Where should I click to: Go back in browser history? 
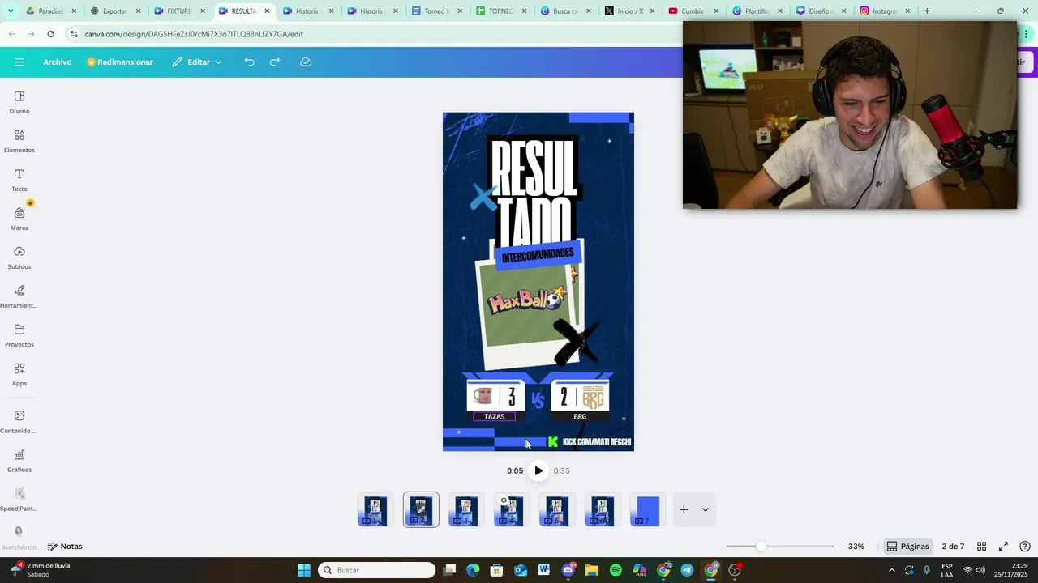(x=12, y=34)
